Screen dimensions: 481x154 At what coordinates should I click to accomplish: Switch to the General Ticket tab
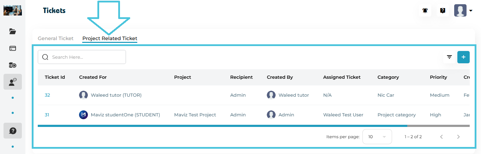click(55, 38)
